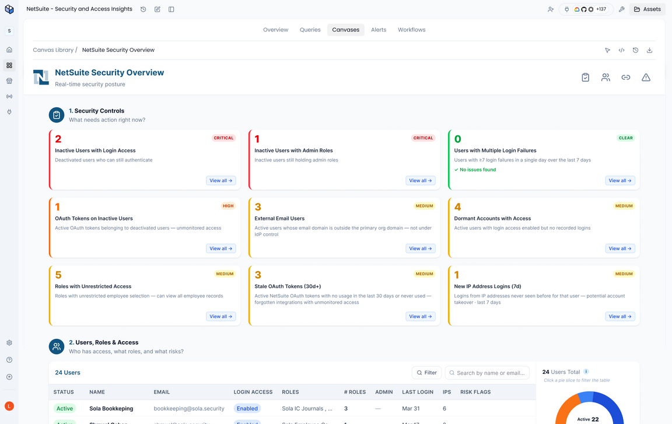The image size is (672, 424).
Task: Open the wrench tools icon in top bar
Action: 621,9
